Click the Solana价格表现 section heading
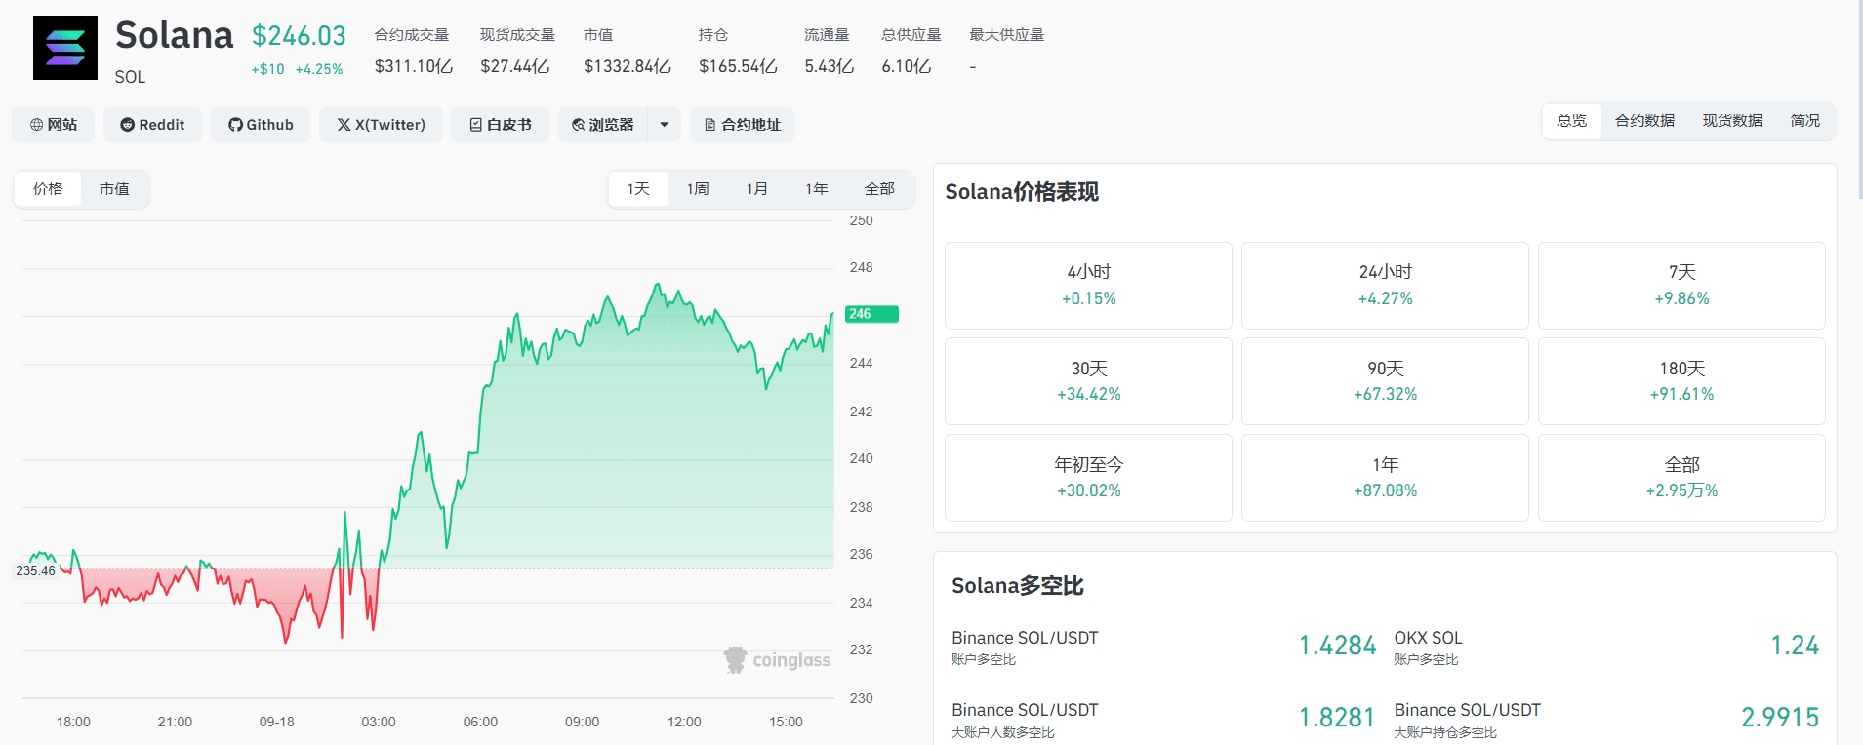The image size is (1863, 745). tap(1022, 192)
